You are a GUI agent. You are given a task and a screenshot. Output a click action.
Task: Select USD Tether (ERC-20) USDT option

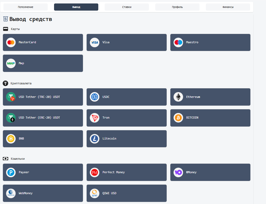(x=43, y=118)
